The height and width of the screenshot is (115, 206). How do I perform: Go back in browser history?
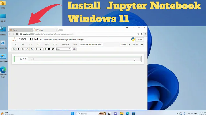[10, 34]
